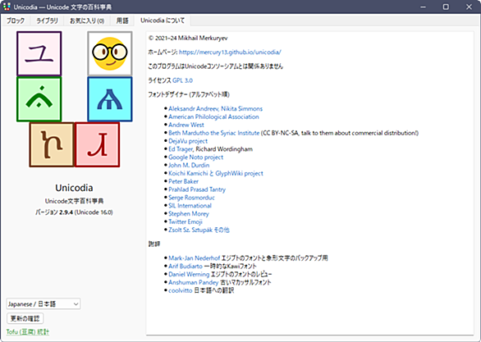Open the mercury13.github.io/unicodia homepage link

[x=230, y=52]
